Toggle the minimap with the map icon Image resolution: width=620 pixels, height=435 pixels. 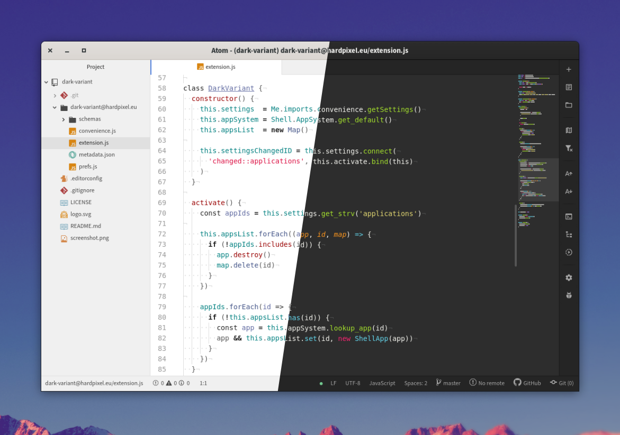pyautogui.click(x=569, y=130)
